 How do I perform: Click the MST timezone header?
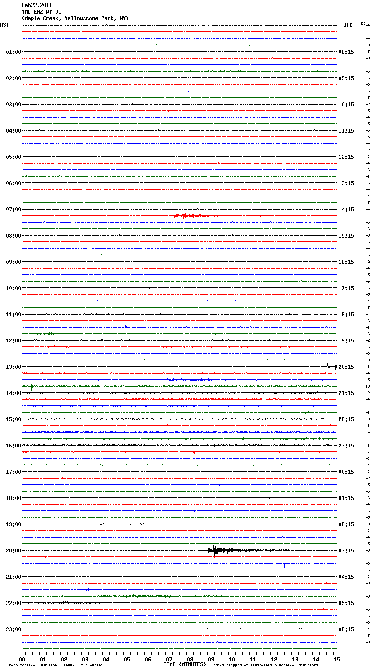click(x=4, y=25)
